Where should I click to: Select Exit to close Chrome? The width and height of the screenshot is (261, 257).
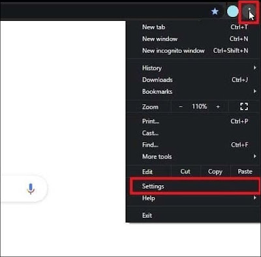193,215
